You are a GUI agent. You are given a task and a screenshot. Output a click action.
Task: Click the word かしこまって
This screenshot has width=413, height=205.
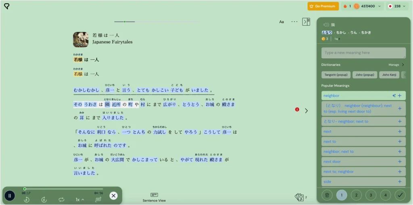click(x=145, y=160)
